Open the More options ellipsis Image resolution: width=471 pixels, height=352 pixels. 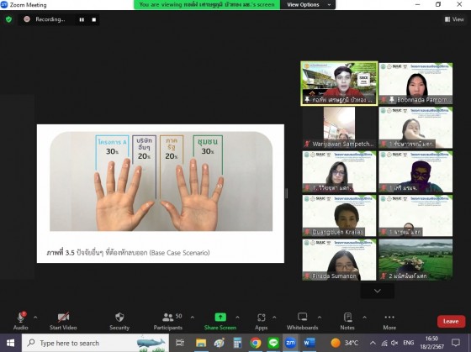coord(389,318)
